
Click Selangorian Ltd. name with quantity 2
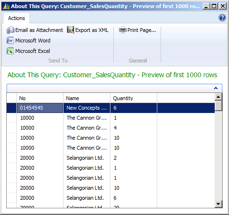pyautogui.click(x=87, y=158)
